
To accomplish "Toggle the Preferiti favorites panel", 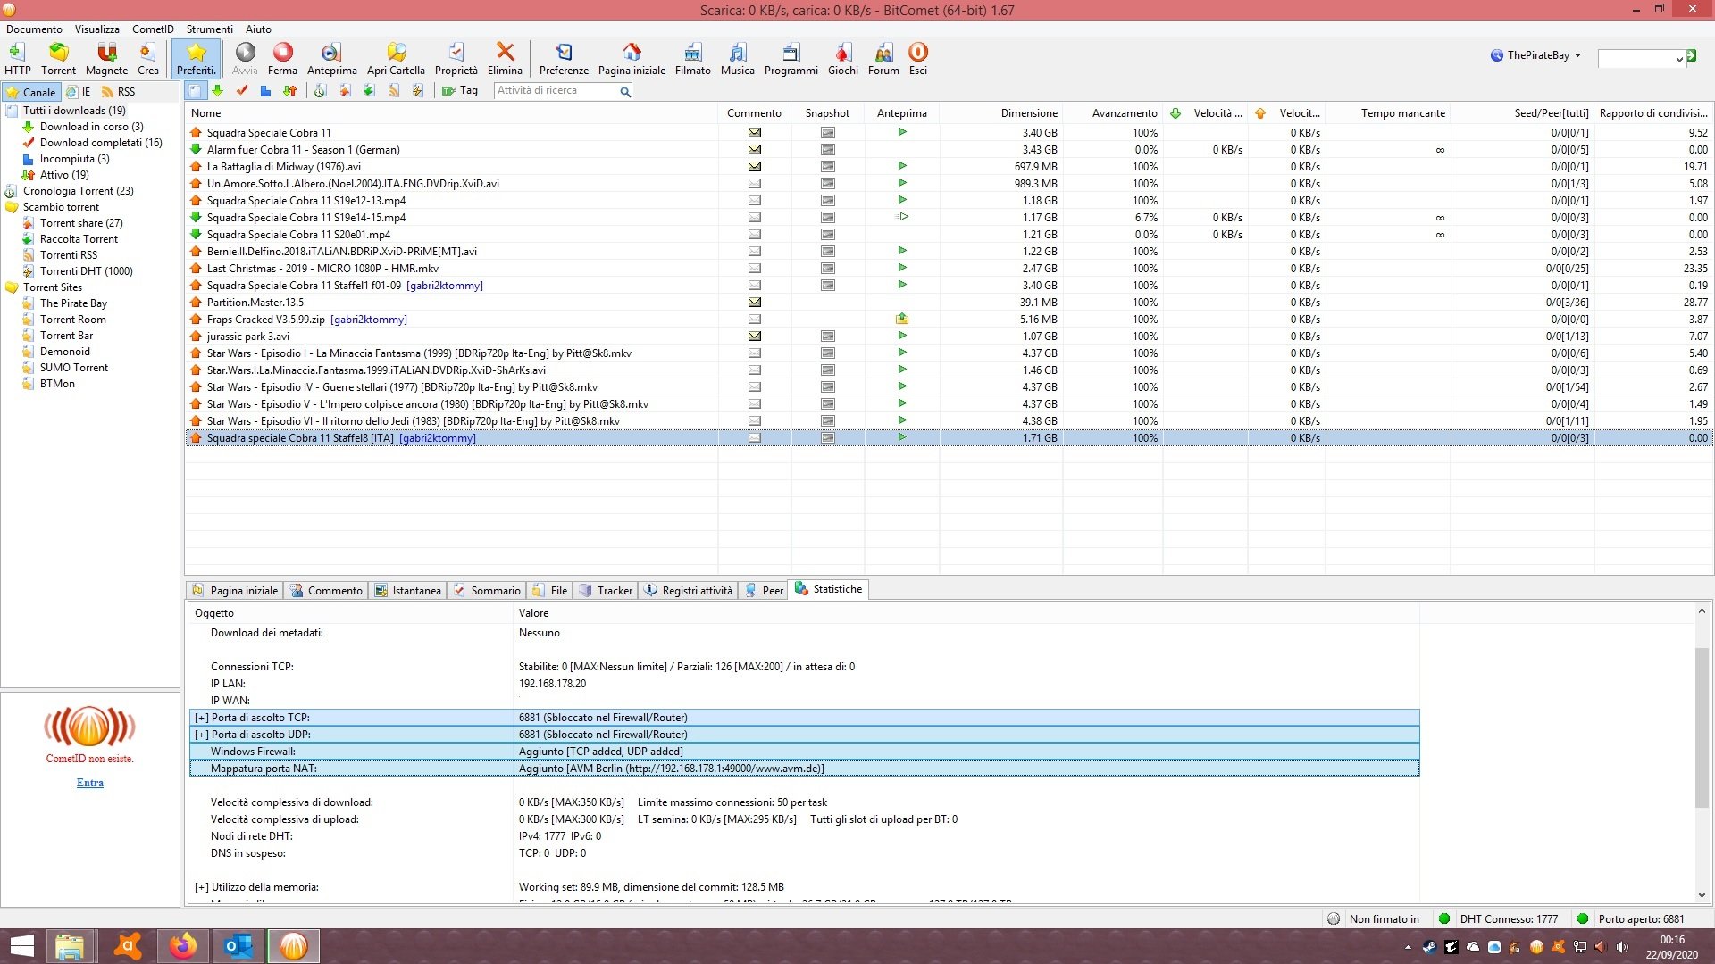I will click(x=196, y=58).
